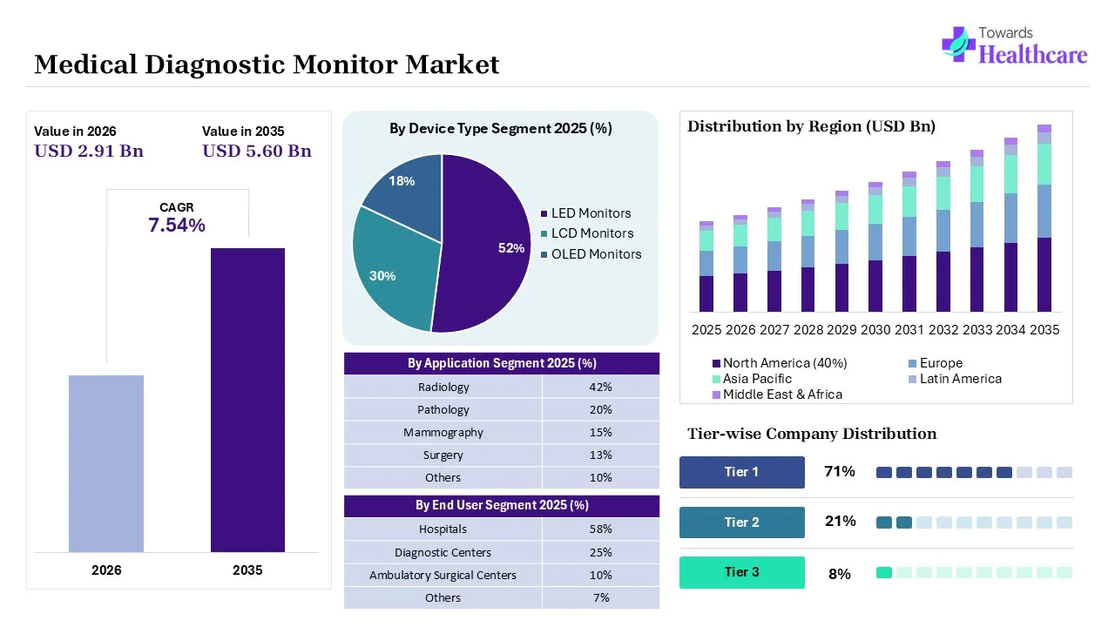
Task: Click the 2030 stacked bar in region chart
Action: (875, 247)
